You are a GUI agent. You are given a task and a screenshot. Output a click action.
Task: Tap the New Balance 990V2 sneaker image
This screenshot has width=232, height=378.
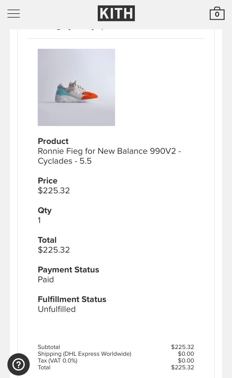point(76,87)
